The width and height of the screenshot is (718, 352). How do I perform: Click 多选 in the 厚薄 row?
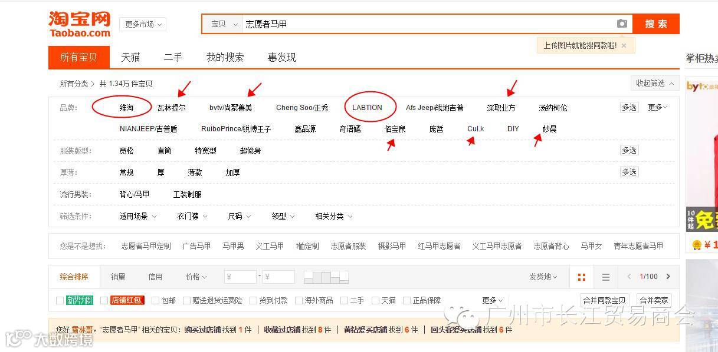point(629,172)
